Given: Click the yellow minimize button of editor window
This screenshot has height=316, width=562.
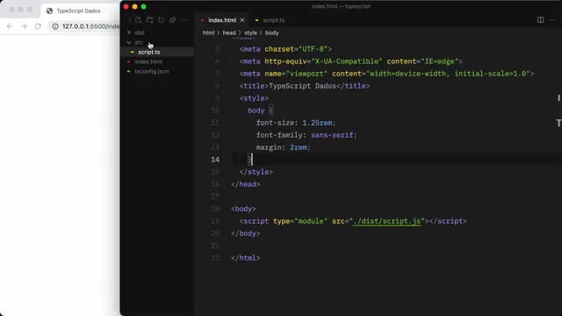Looking at the screenshot, I should [x=134, y=6].
